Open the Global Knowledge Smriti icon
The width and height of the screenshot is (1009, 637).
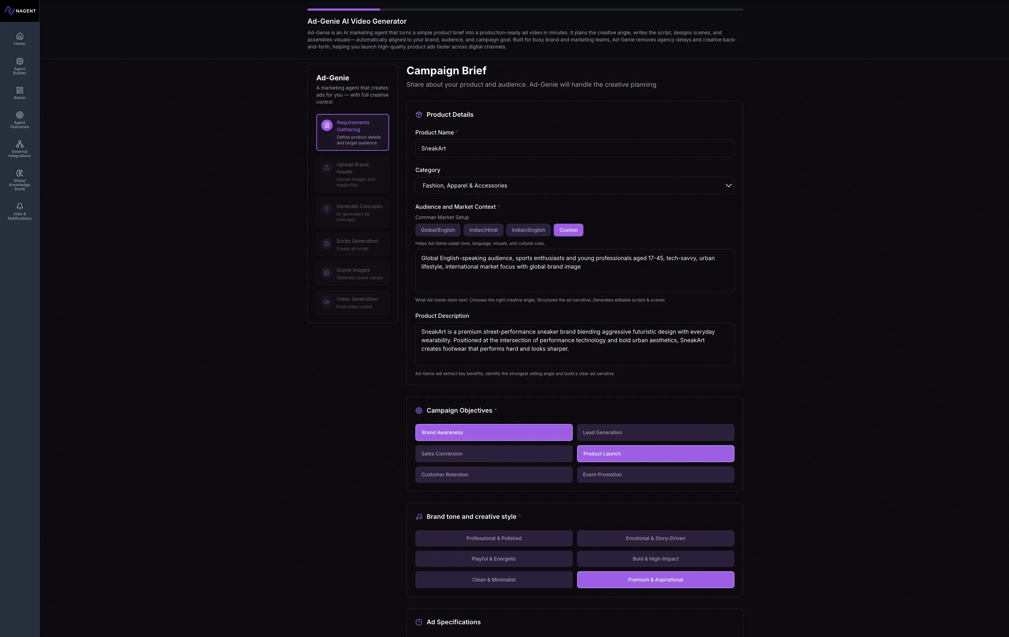pos(19,173)
